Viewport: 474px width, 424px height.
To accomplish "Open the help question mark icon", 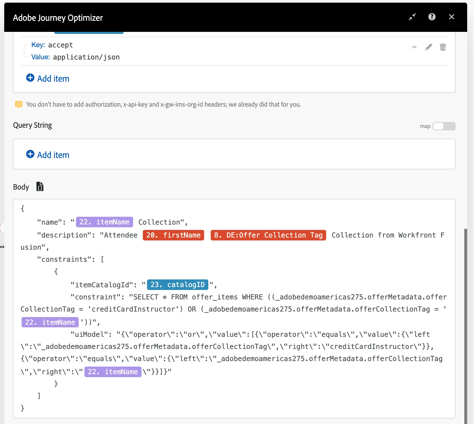I will pos(432,17).
